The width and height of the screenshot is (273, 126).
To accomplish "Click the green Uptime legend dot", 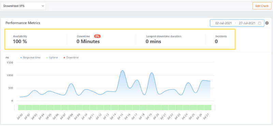I will point(47,58).
